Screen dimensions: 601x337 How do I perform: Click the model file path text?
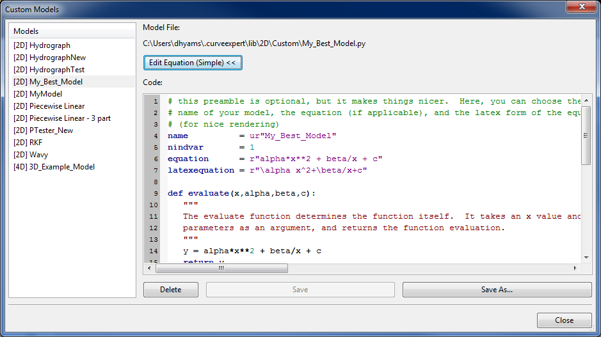(x=254, y=43)
